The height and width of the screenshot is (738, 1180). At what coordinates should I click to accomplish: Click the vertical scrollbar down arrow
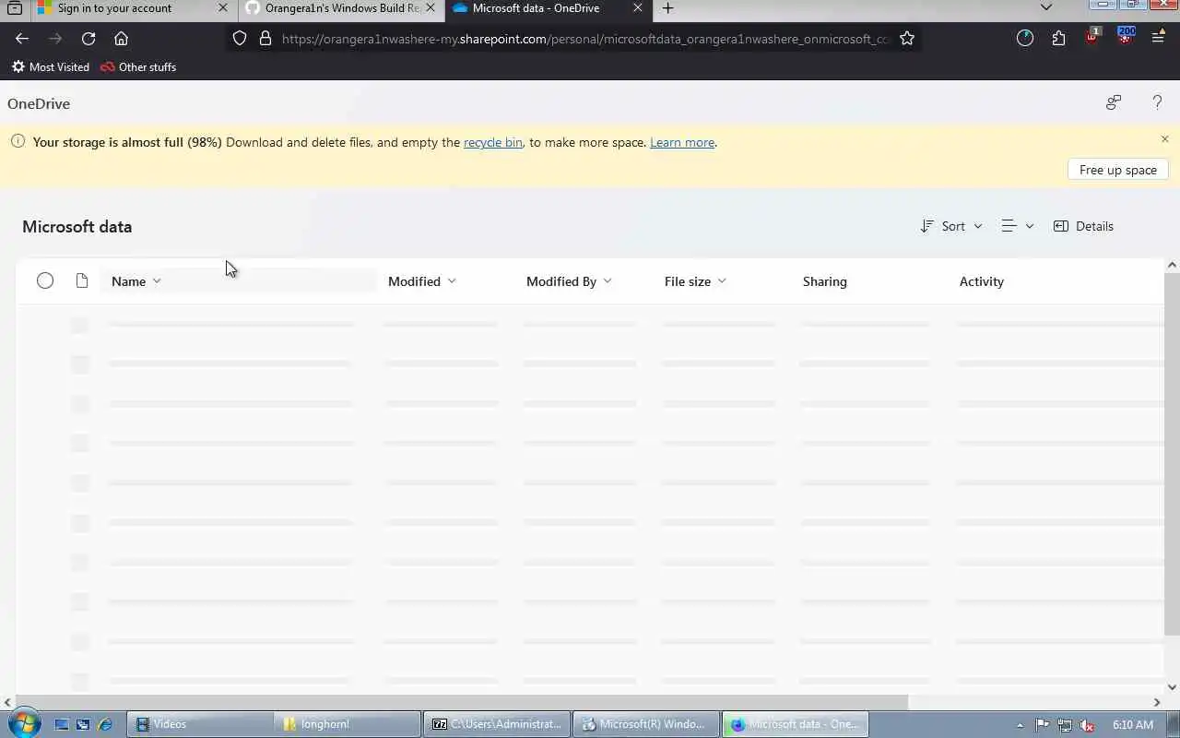1172,687
